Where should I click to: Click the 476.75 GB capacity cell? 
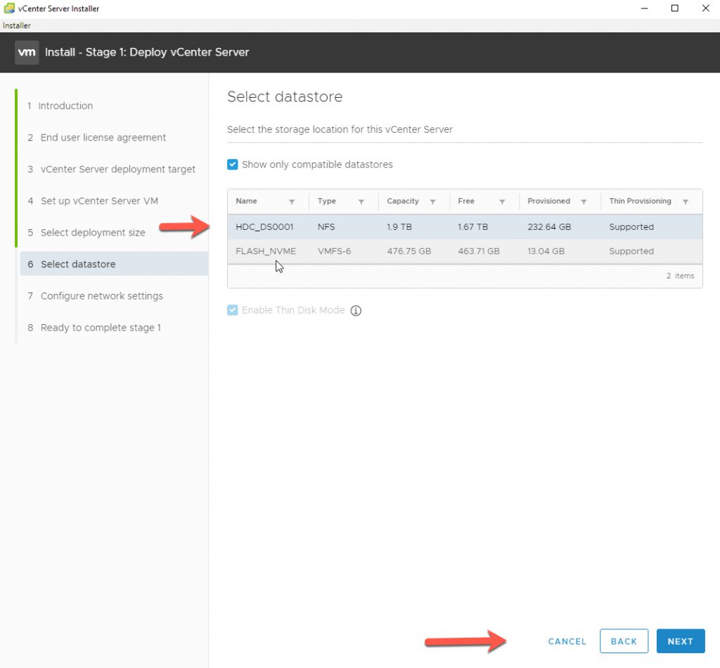(409, 251)
